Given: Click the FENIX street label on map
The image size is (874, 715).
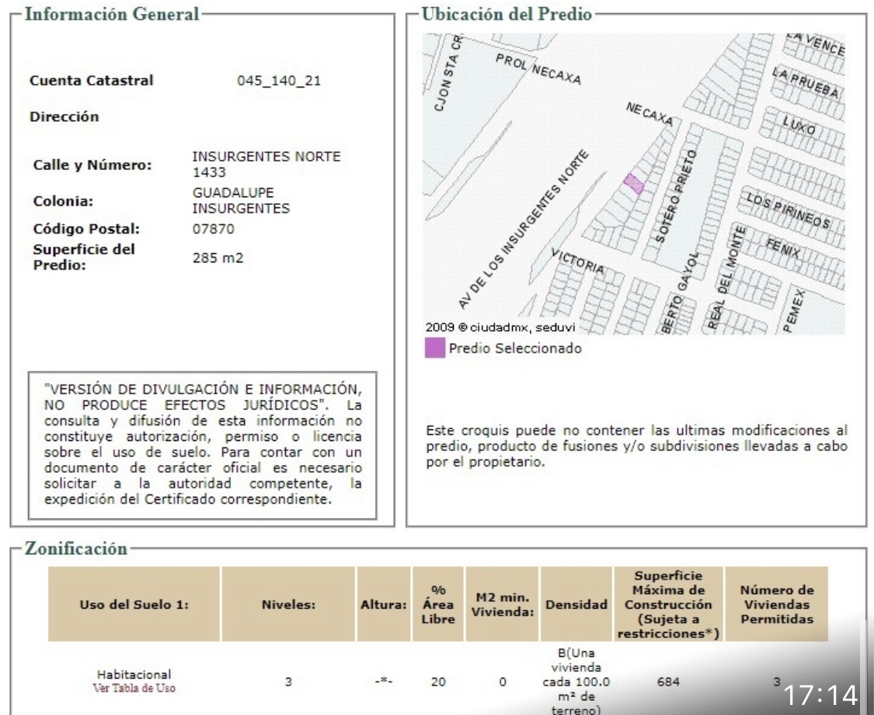Looking at the screenshot, I should point(782,247).
